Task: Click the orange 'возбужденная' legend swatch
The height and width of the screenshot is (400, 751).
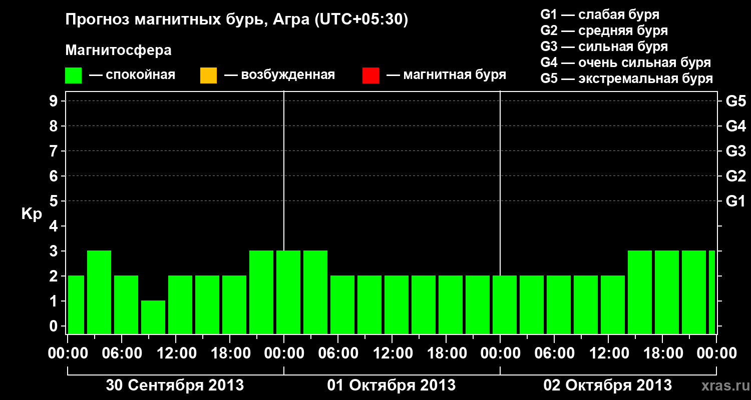Action: [208, 75]
